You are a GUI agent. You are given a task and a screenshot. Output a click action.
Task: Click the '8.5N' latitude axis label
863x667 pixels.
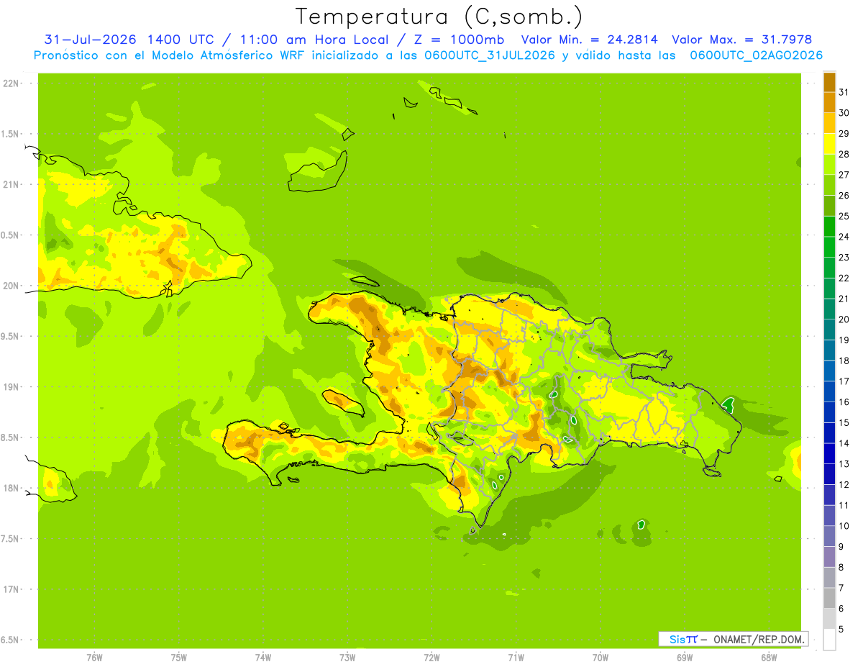[11, 437]
